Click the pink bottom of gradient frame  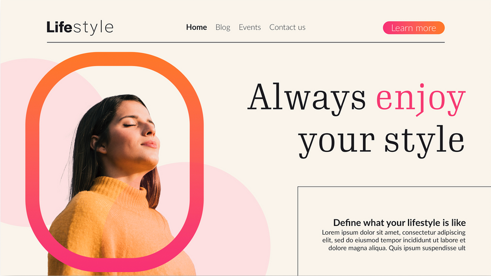(x=115, y=265)
